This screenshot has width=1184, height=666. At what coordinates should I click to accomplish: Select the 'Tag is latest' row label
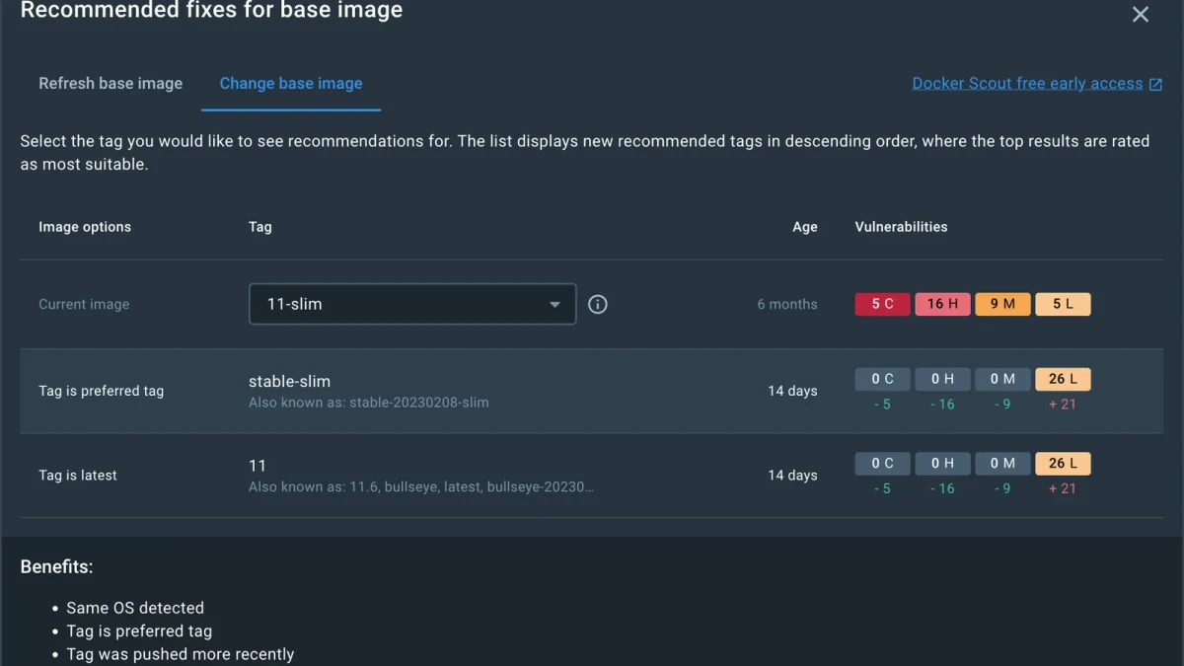tap(78, 476)
